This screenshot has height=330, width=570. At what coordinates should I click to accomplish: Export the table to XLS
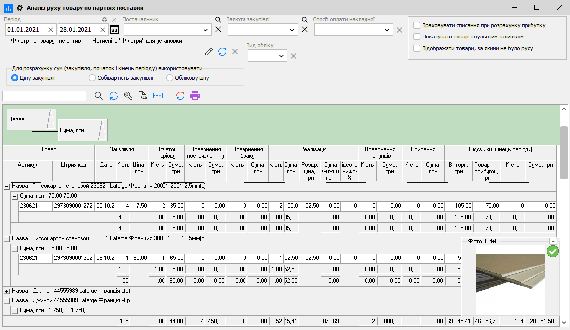tap(143, 96)
